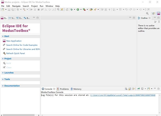Click the toolbar search flashlight icon

tap(95, 10)
